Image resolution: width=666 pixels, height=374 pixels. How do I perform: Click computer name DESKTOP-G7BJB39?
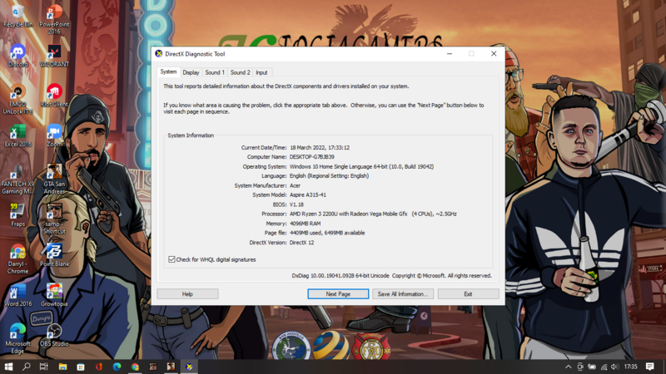point(312,157)
